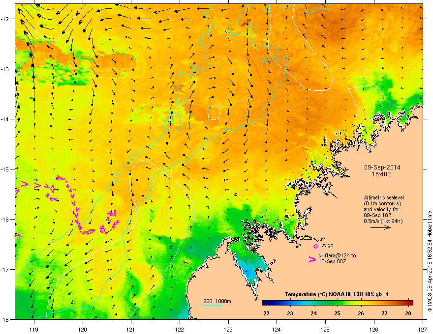Image resolution: width=433 pixels, height=334 pixels.
Task: Click the latitude label -16
Action: (5, 220)
